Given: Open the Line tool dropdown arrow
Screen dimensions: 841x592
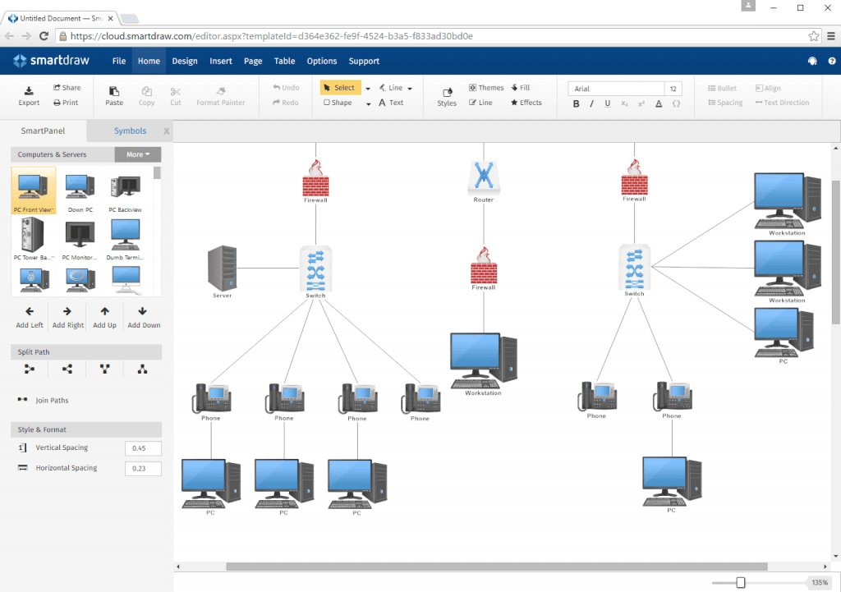Looking at the screenshot, I should tap(410, 88).
